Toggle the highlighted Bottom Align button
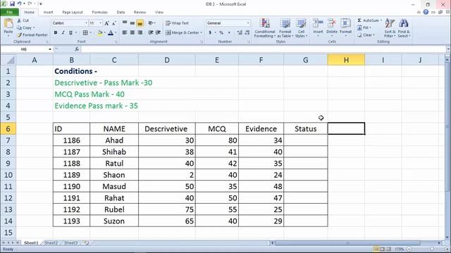This screenshot has width=451, height=253. (140, 23)
